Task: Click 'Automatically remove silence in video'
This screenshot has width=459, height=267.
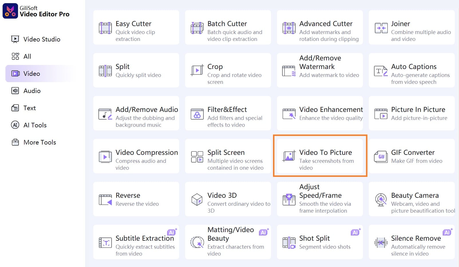Action: tap(418, 250)
